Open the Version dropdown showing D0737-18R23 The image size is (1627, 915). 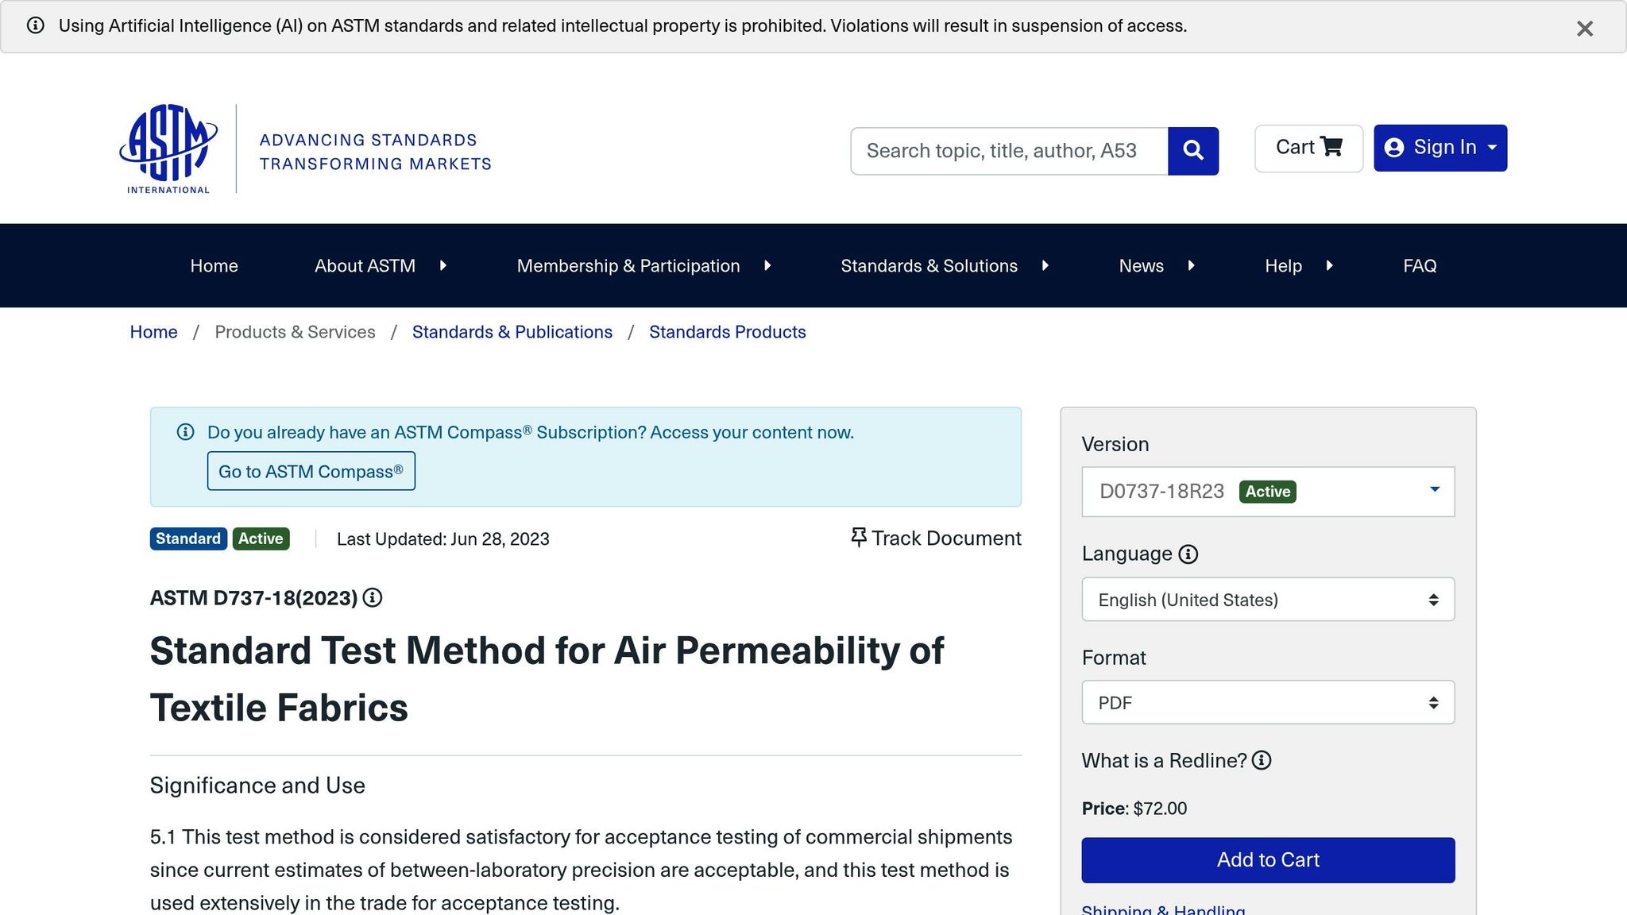(x=1267, y=492)
